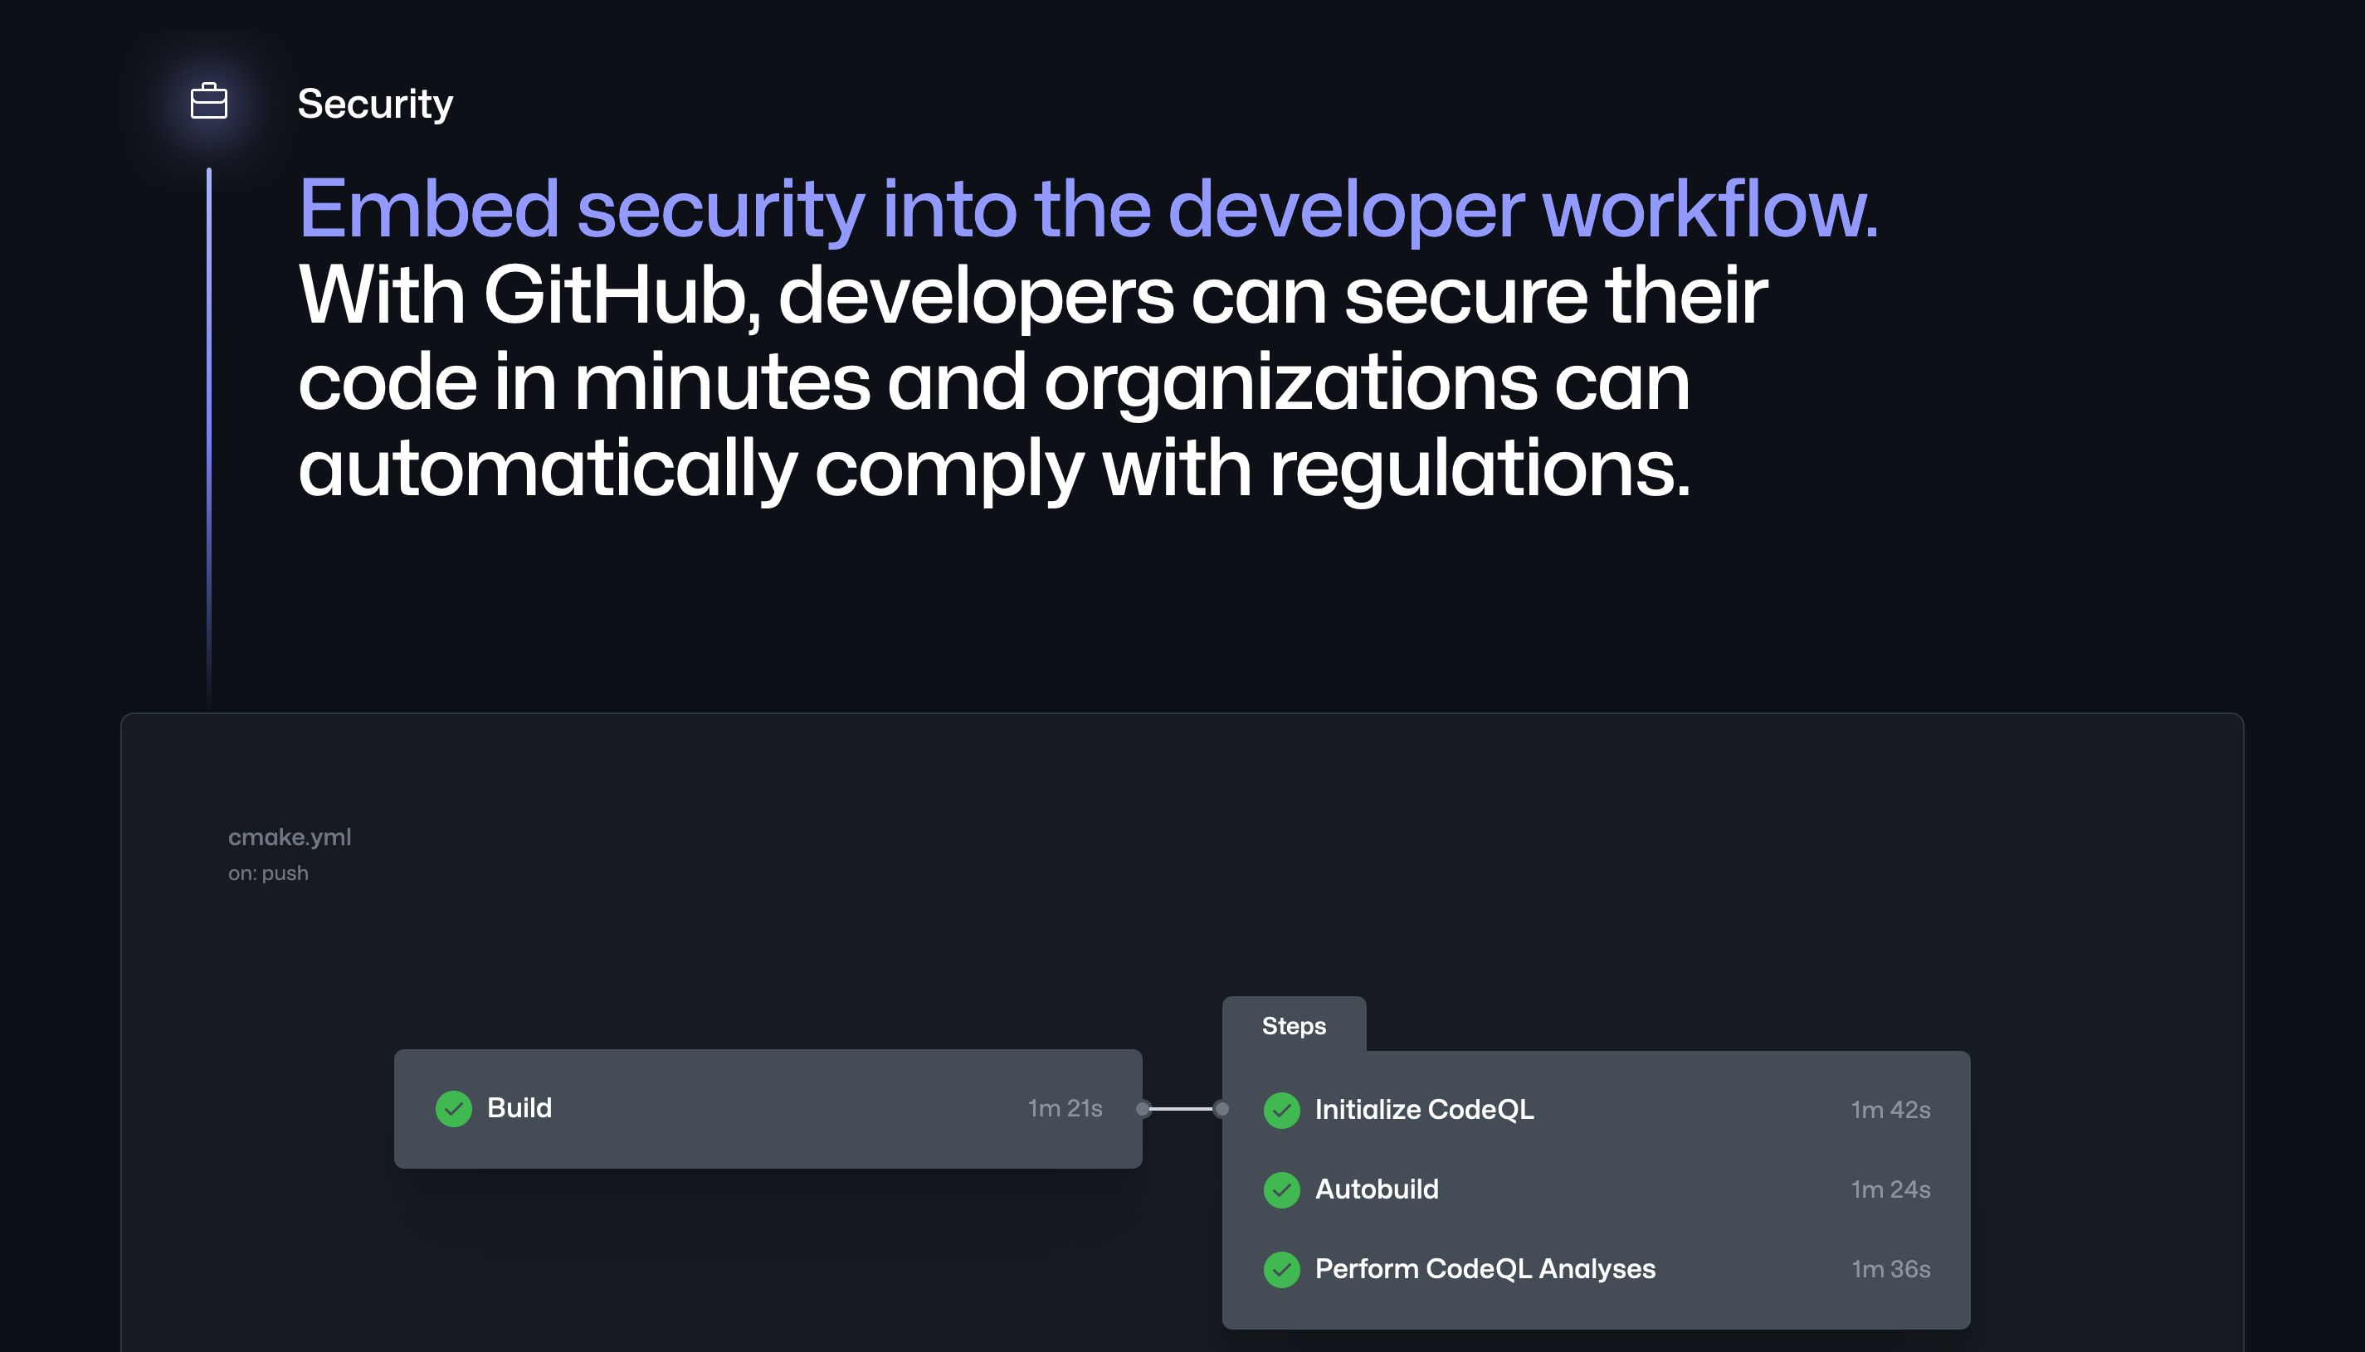Click the Build duration 1m 21s
Viewport: 2365px width, 1352px height.
pyautogui.click(x=1065, y=1109)
